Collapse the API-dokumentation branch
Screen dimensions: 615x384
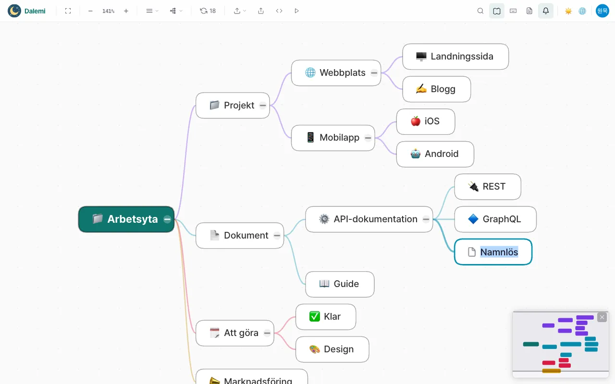pyautogui.click(x=426, y=219)
